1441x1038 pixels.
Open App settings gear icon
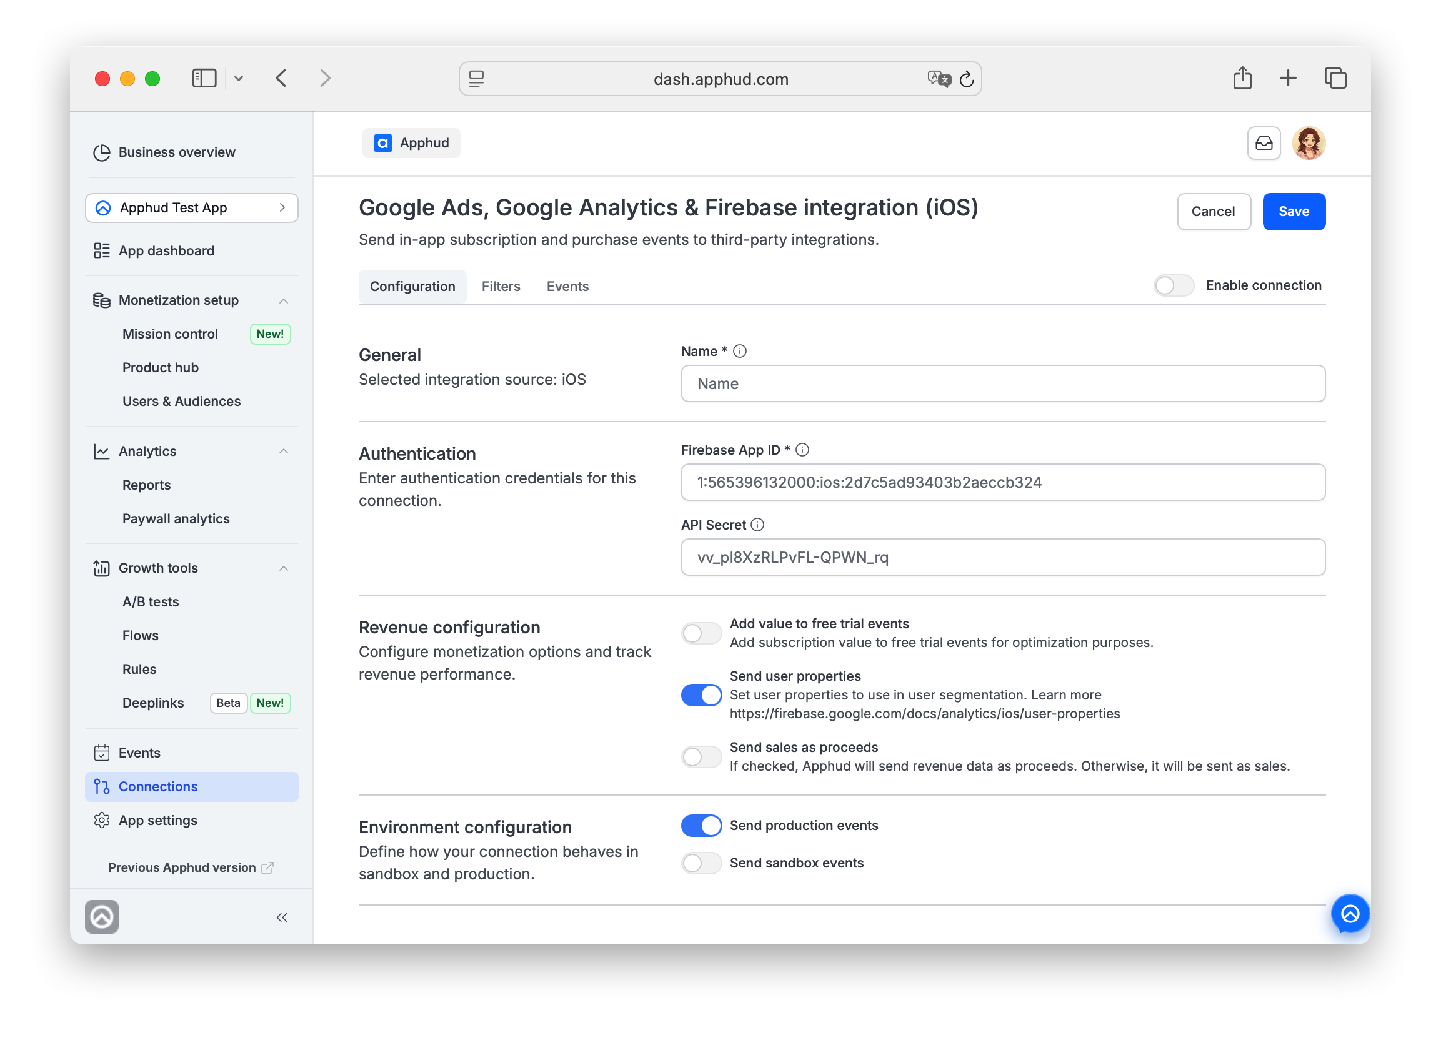click(x=102, y=820)
